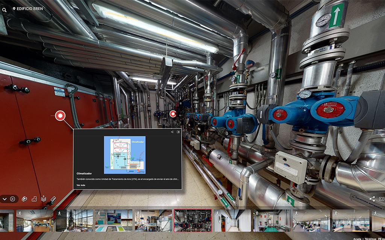
Task: Share the Climatizador tag popup
Action: [172, 132]
